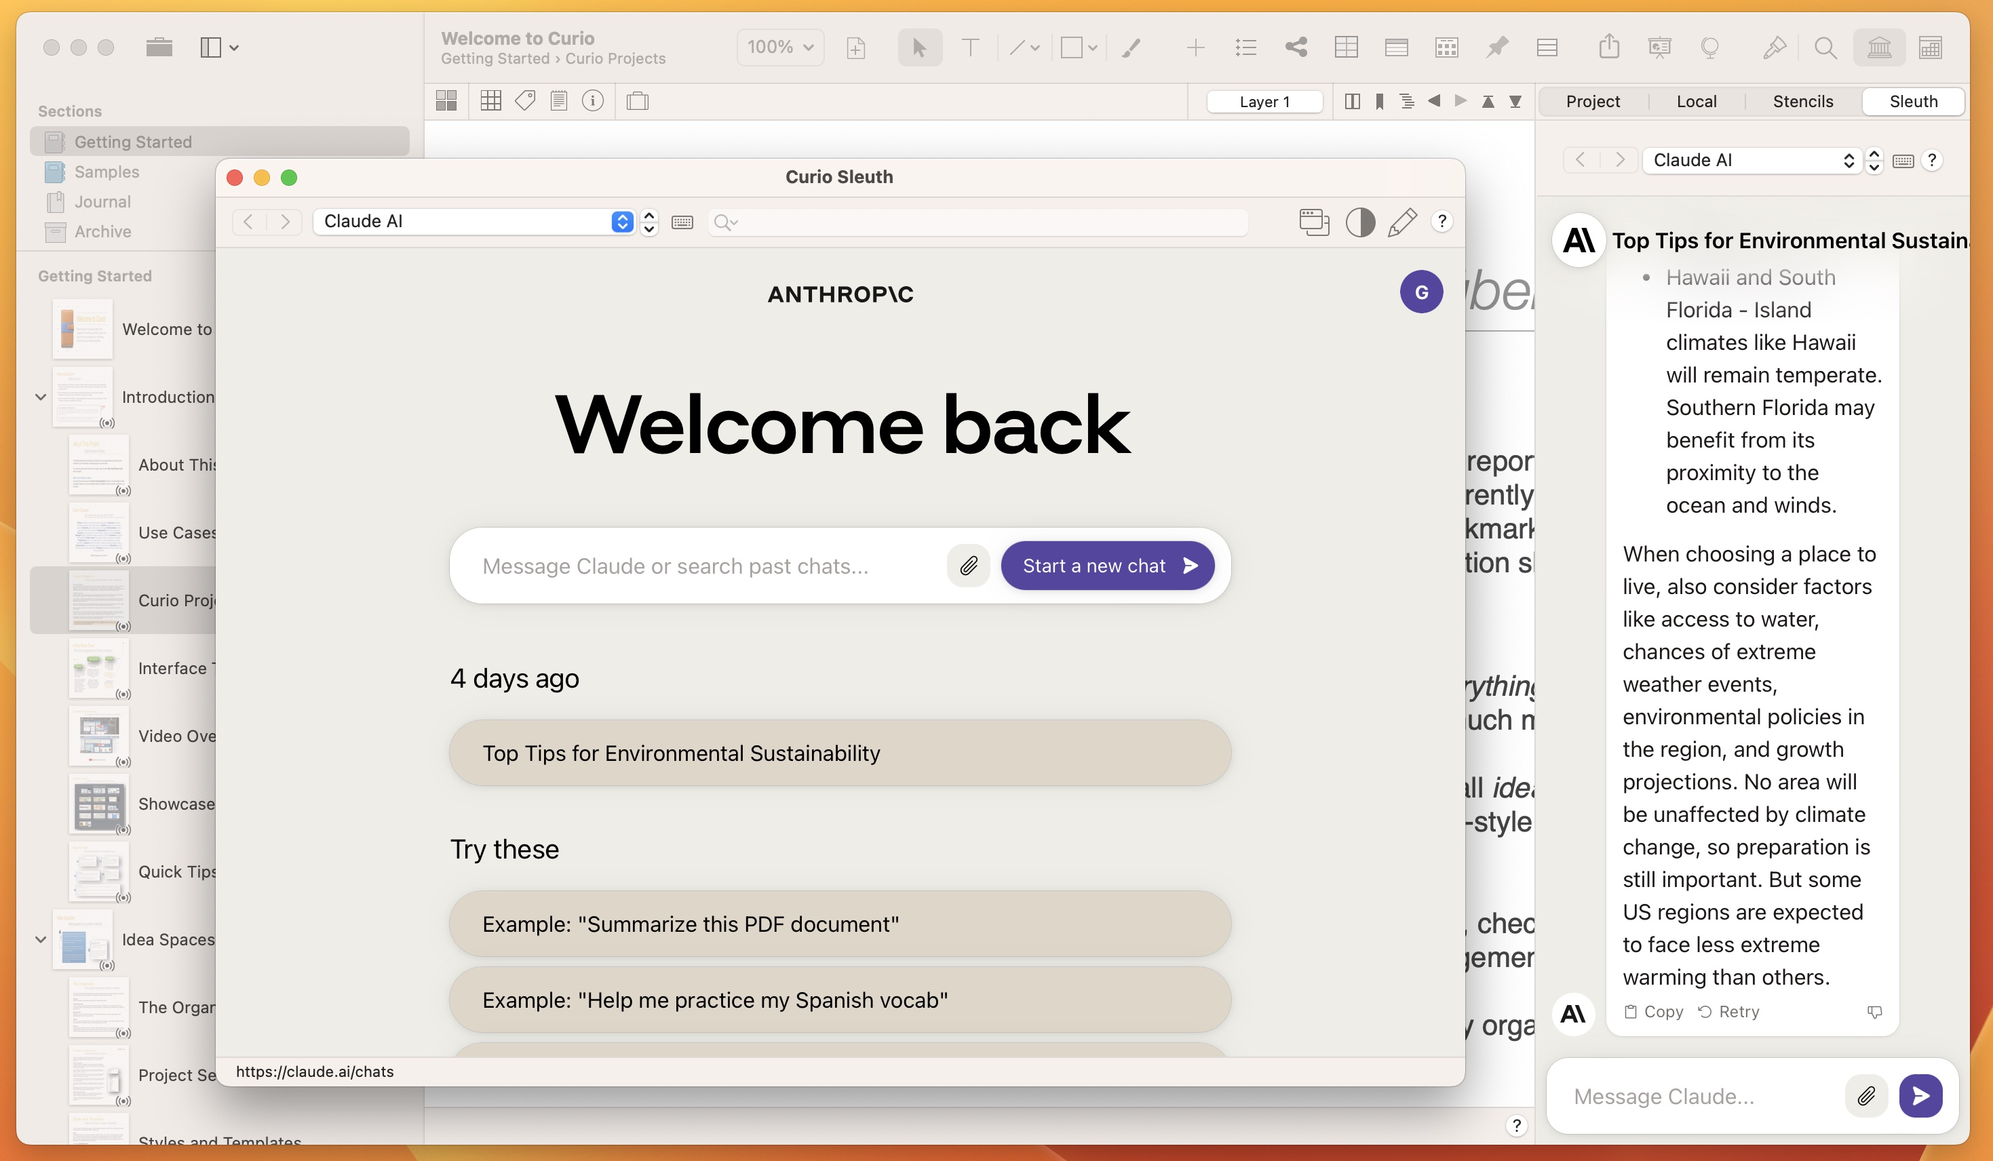The image size is (1993, 1161).
Task: Insert a mind map from the toolbar
Action: pyautogui.click(x=1296, y=48)
